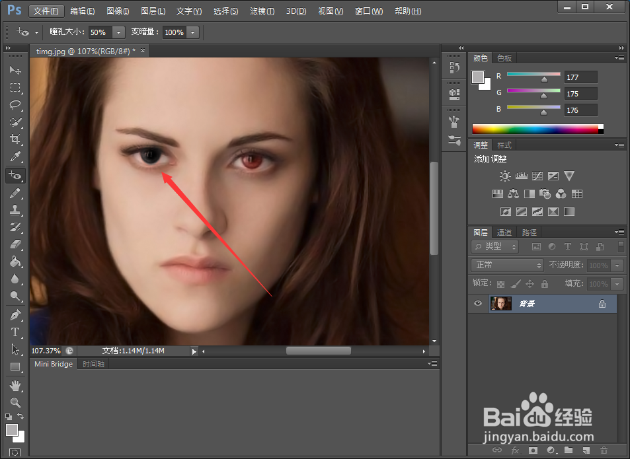Toggle lock image pixels
Image resolution: width=630 pixels, height=459 pixels.
click(x=516, y=284)
